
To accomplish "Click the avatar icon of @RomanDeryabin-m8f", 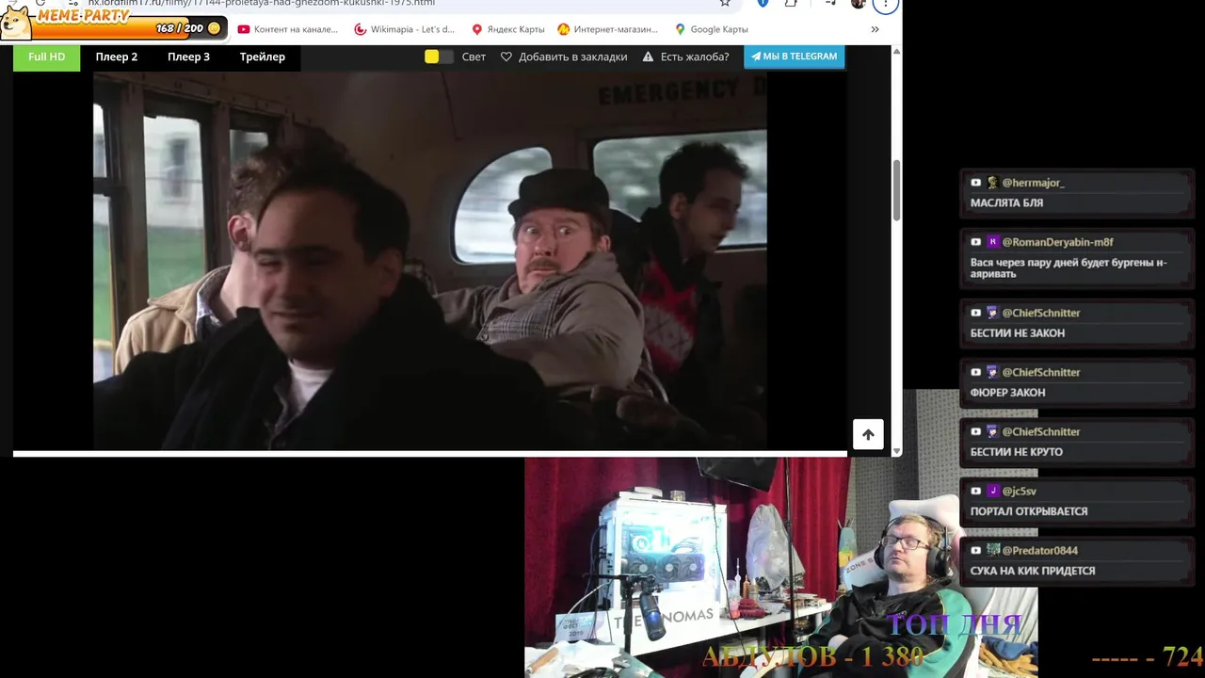I will tap(992, 242).
